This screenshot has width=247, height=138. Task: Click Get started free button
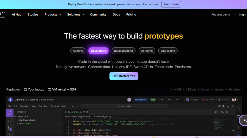(x=124, y=76)
